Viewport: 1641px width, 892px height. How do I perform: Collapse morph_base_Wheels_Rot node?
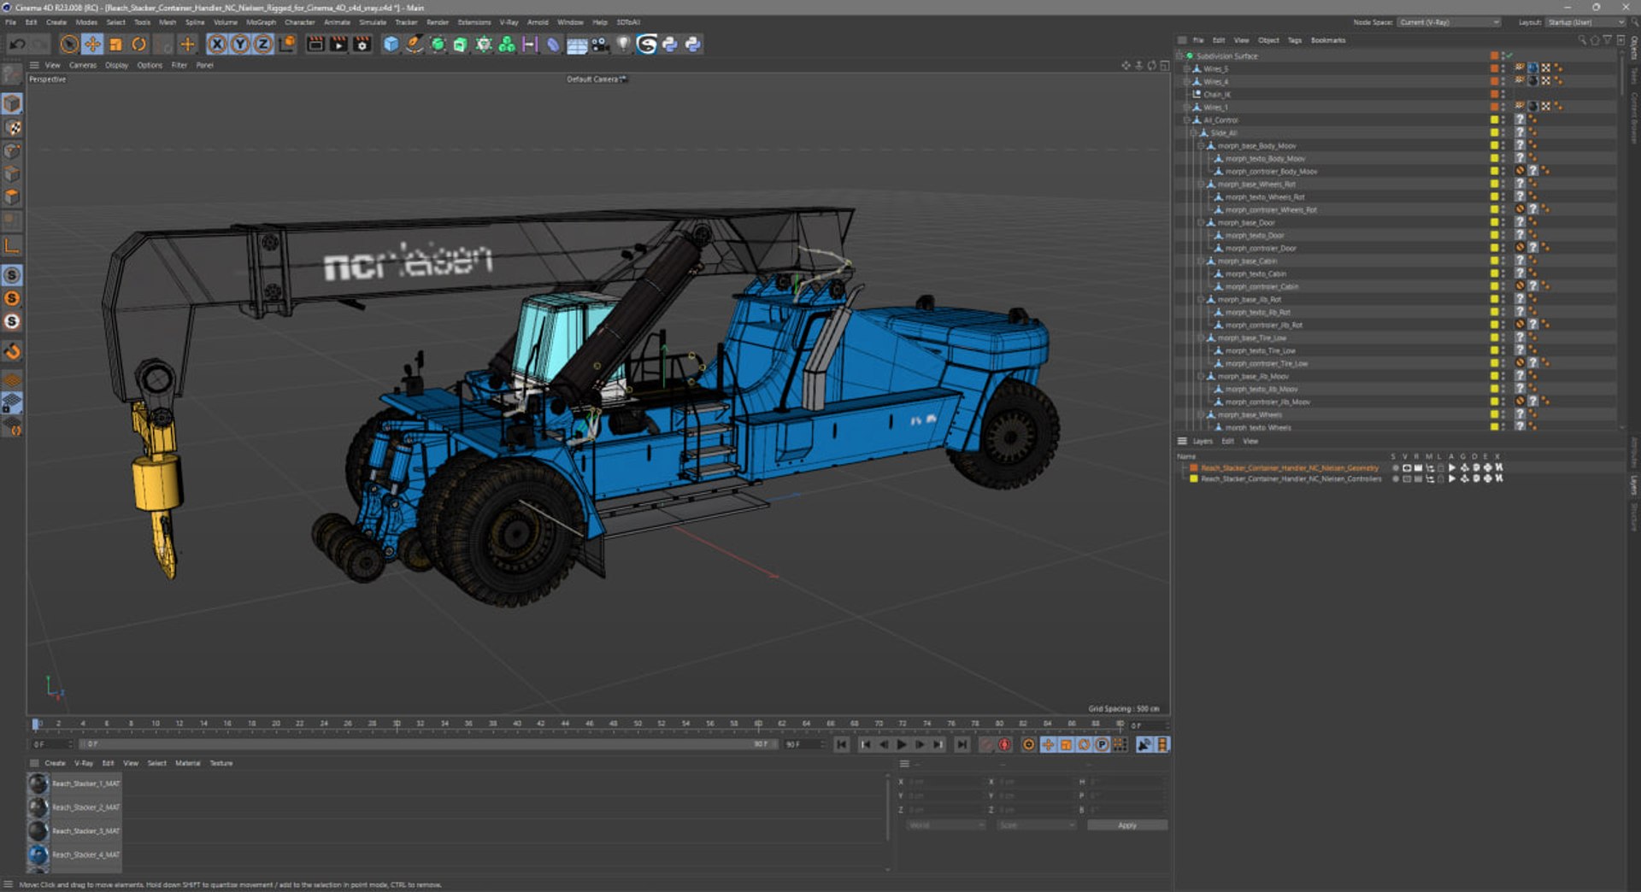(x=1201, y=185)
